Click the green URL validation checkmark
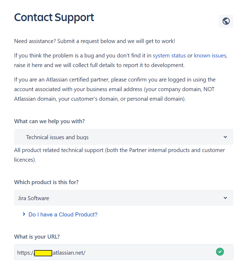The image size is (247, 268). pyautogui.click(x=220, y=252)
